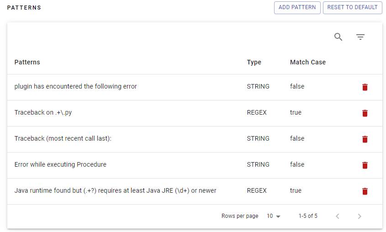Open the search icon in table toolbar
The width and height of the screenshot is (386, 232).
pyautogui.click(x=338, y=37)
